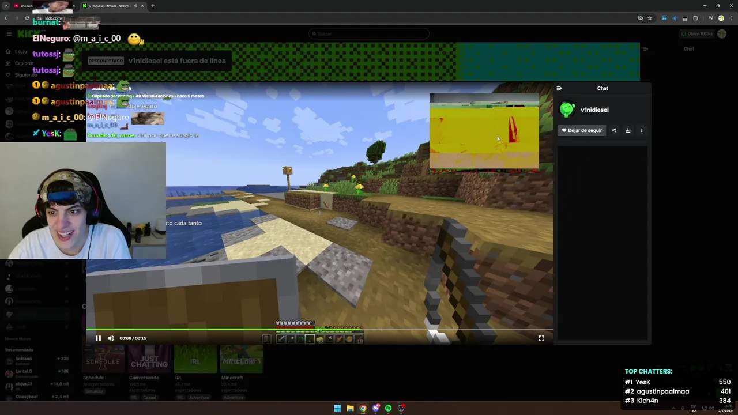Open Schedule I category thumbnail
The image size is (738, 415).
point(103,359)
